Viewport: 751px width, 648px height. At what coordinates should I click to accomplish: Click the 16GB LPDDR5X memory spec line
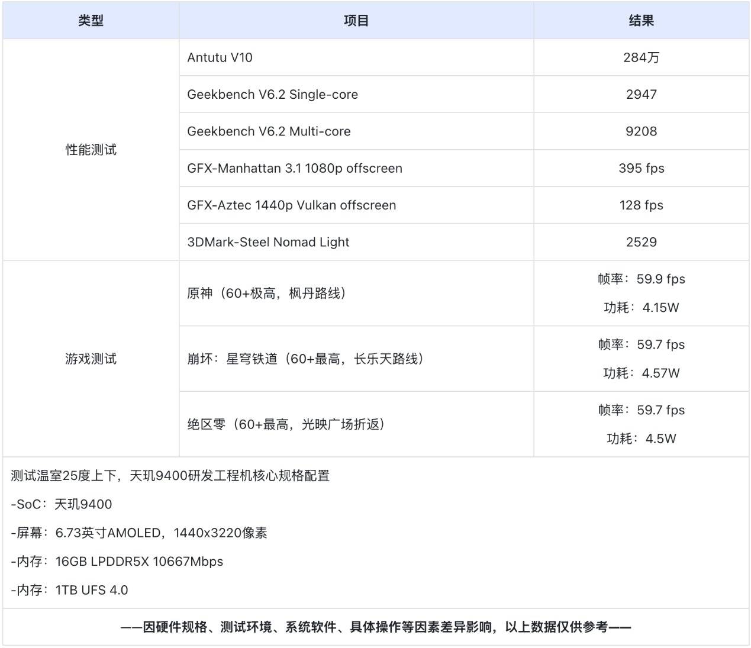[x=117, y=562]
